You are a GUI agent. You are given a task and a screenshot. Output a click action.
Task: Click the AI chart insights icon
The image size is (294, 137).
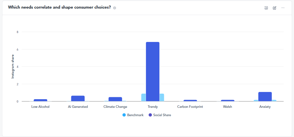266,8
